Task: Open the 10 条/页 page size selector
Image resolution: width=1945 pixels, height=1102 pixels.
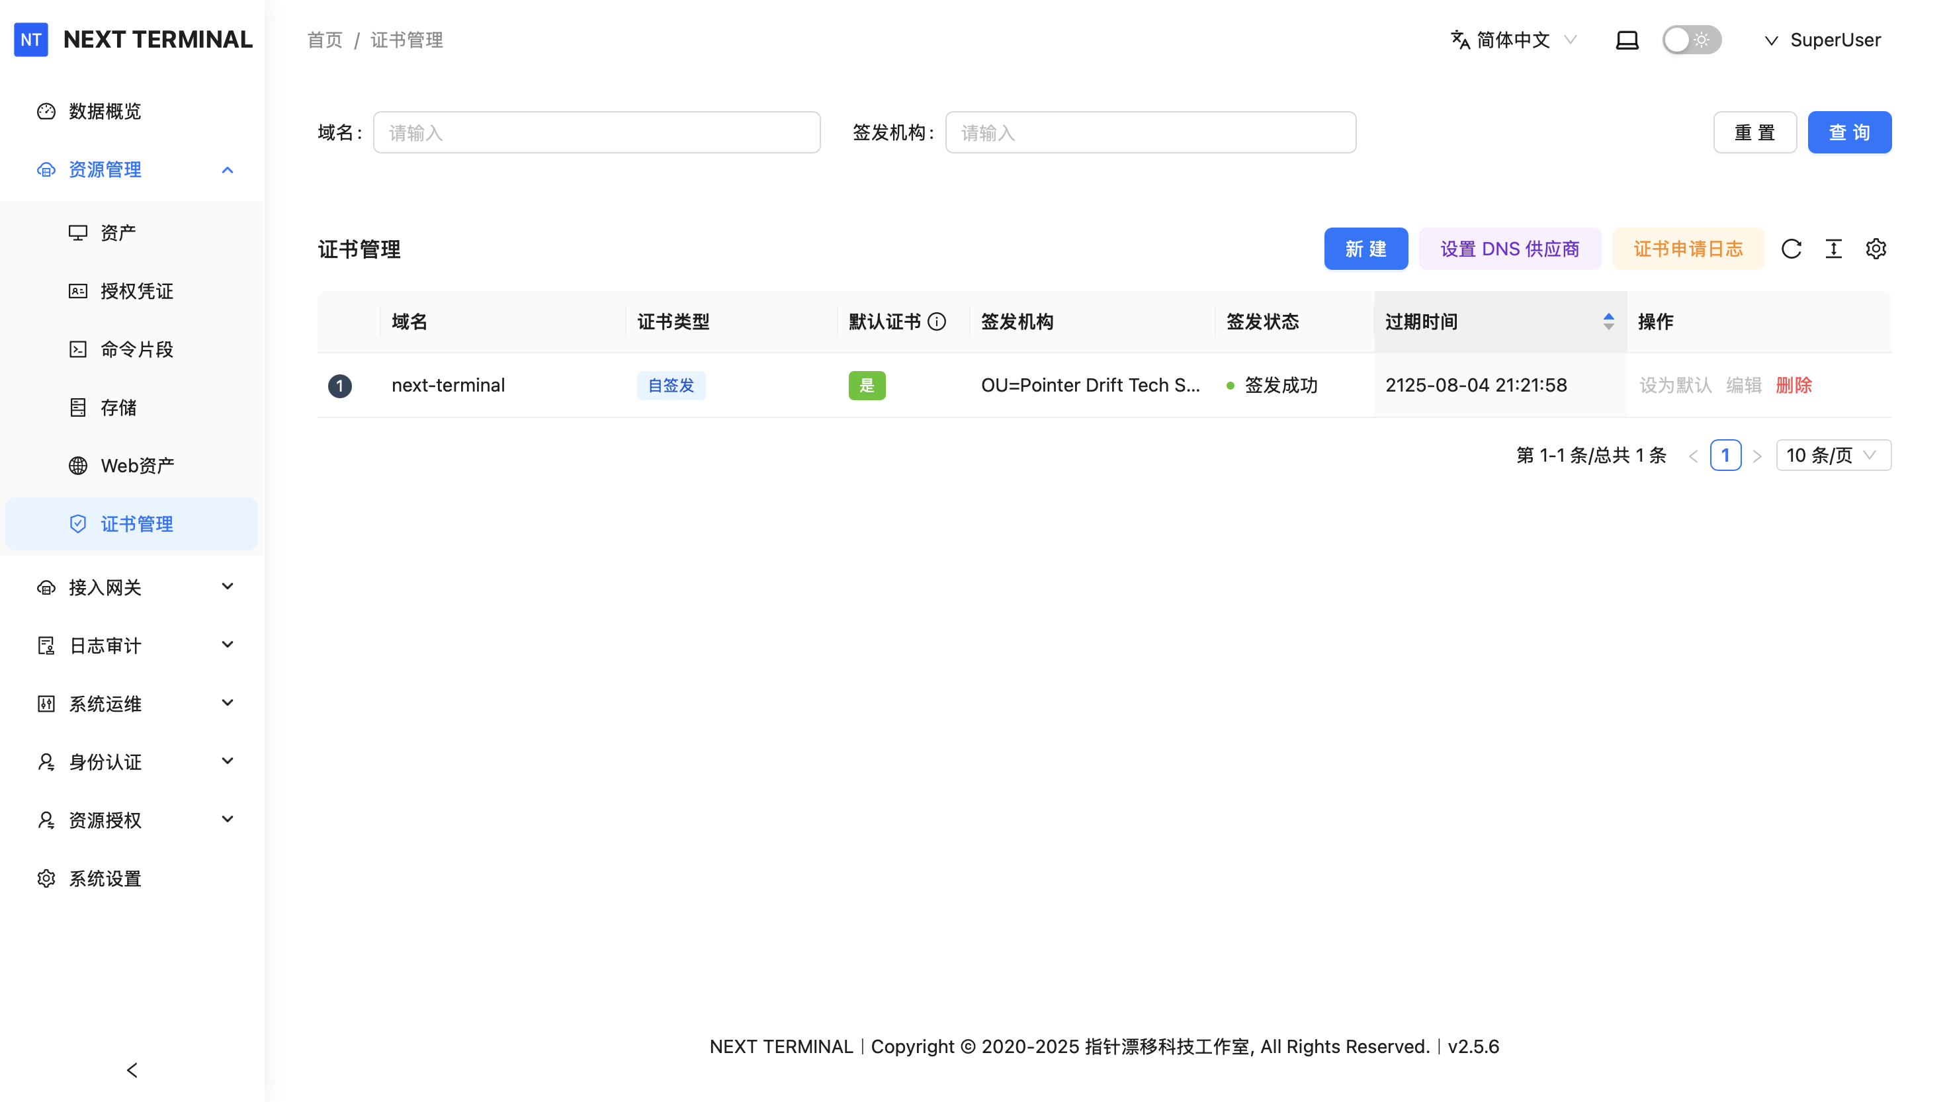Action: (1833, 455)
